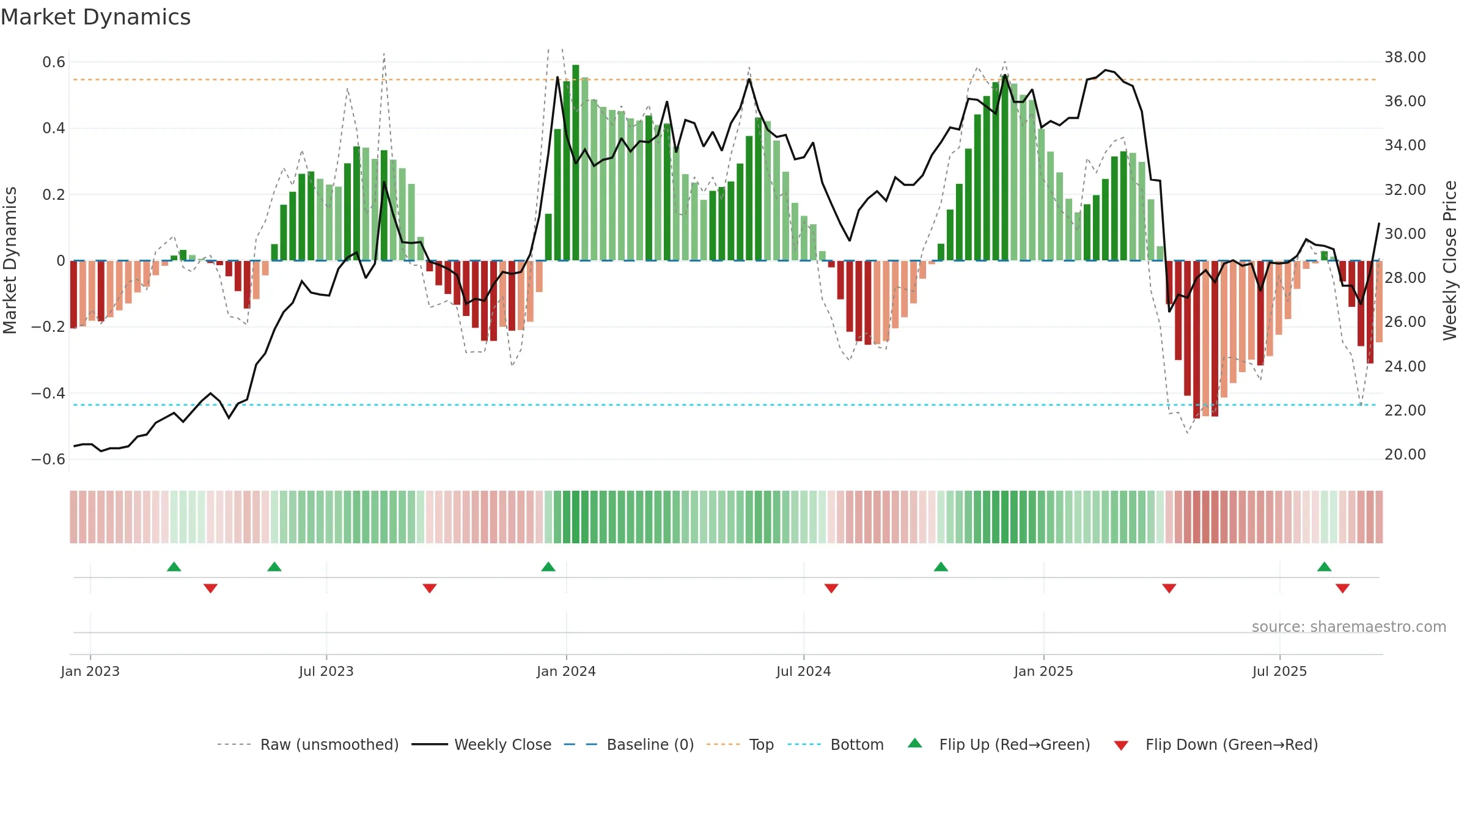
Task: Select the first flip-down marker in spring 2023
Action: (x=211, y=588)
